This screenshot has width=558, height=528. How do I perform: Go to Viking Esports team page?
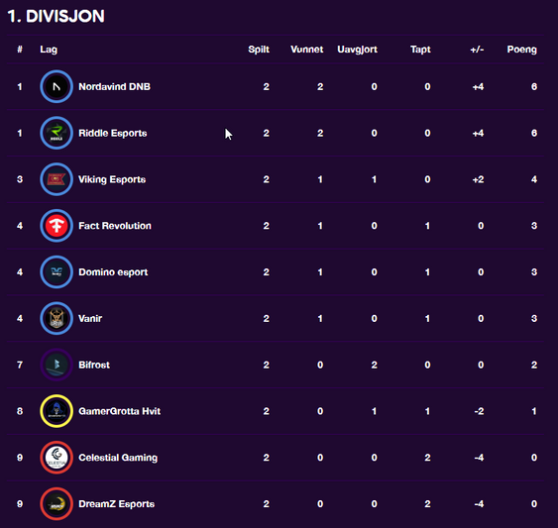click(x=112, y=179)
